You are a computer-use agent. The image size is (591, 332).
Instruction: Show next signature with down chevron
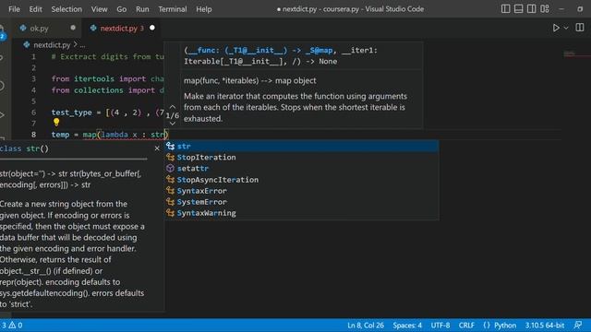click(173, 124)
